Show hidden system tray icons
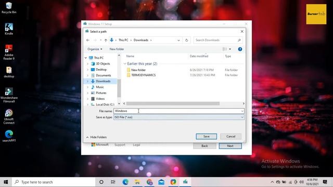This screenshot has height=187, width=333. point(272,182)
